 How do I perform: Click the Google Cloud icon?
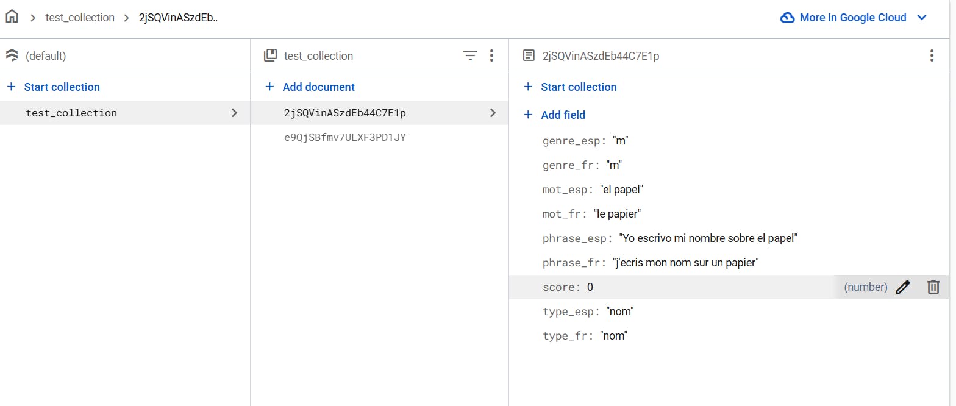pos(788,18)
